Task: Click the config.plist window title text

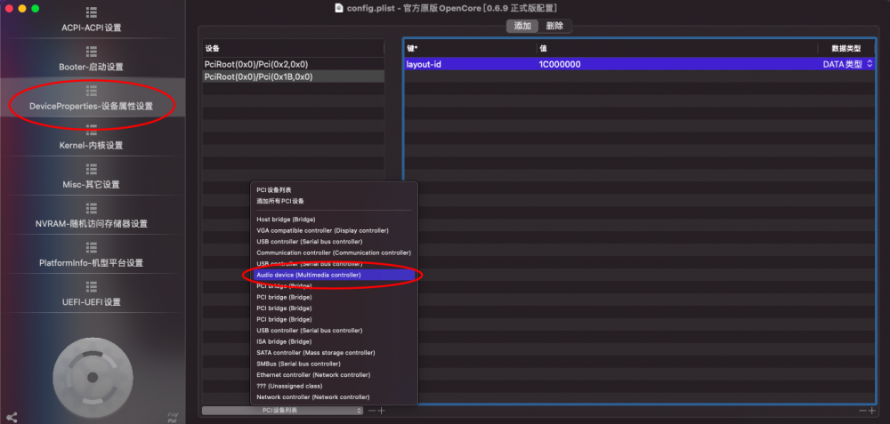Action: tap(452, 8)
